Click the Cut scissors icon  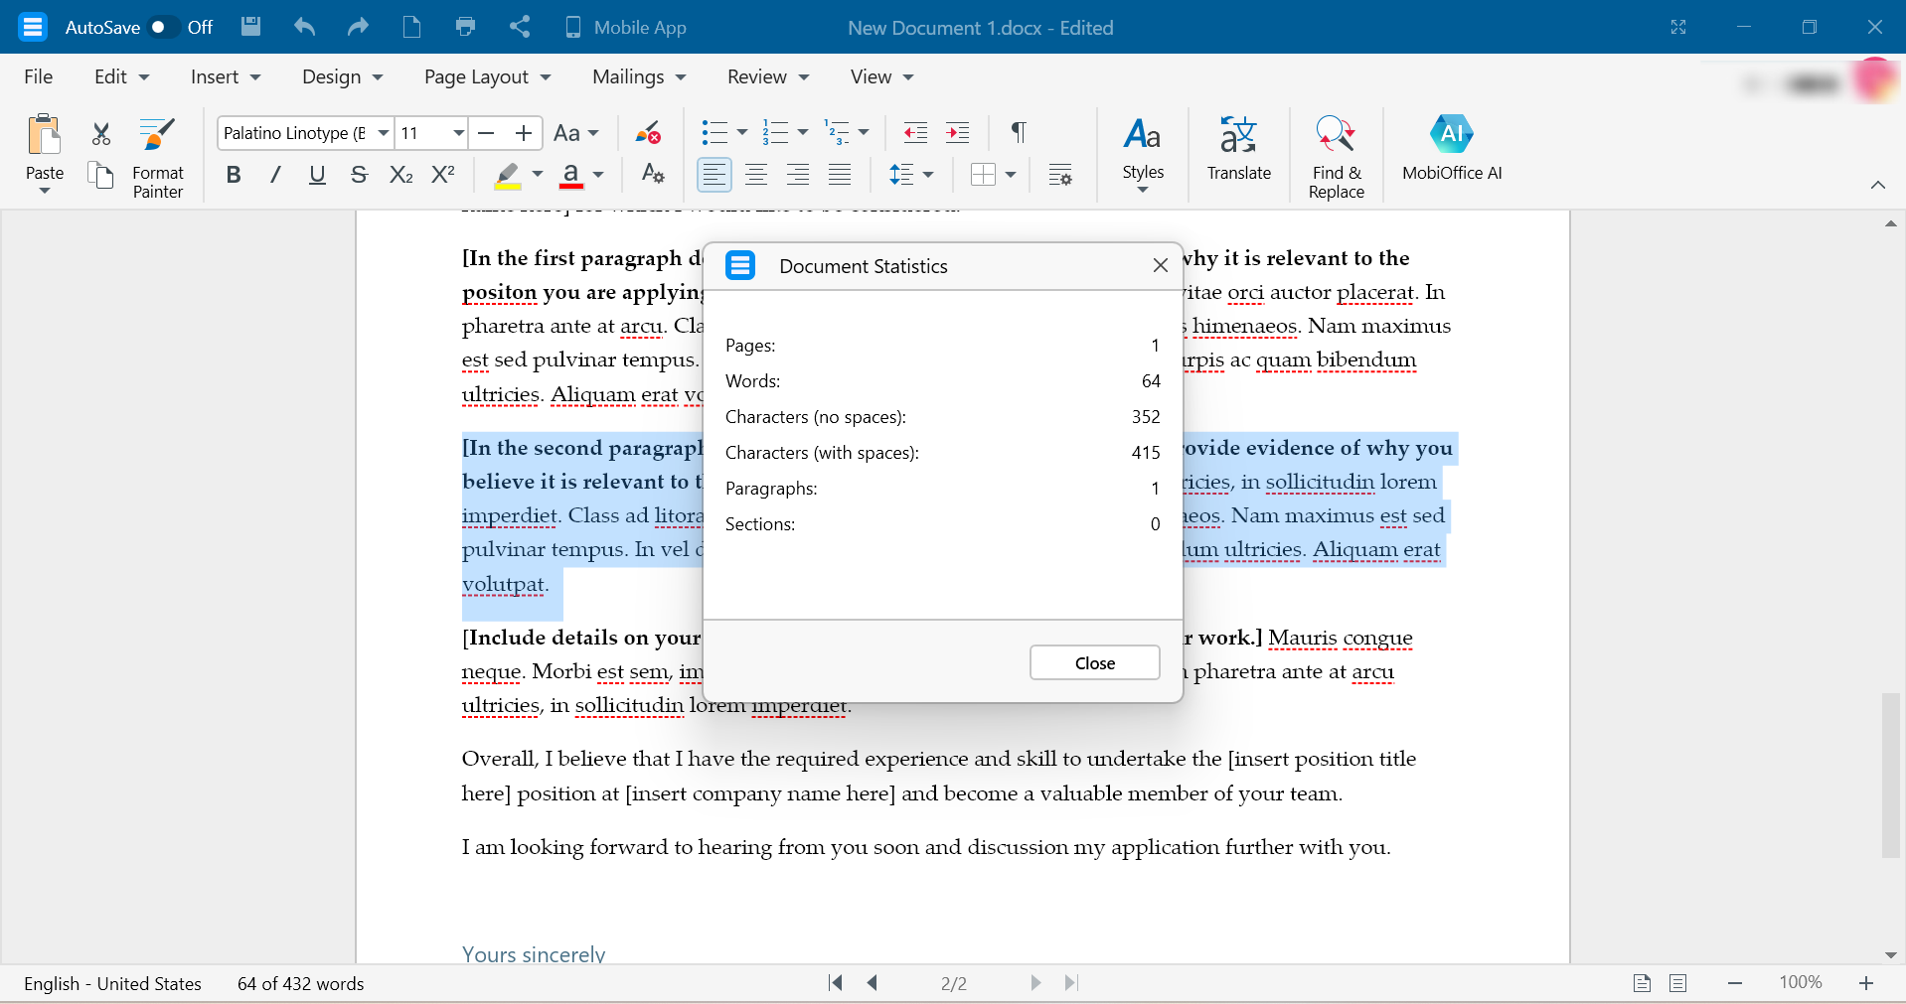pyautogui.click(x=100, y=133)
